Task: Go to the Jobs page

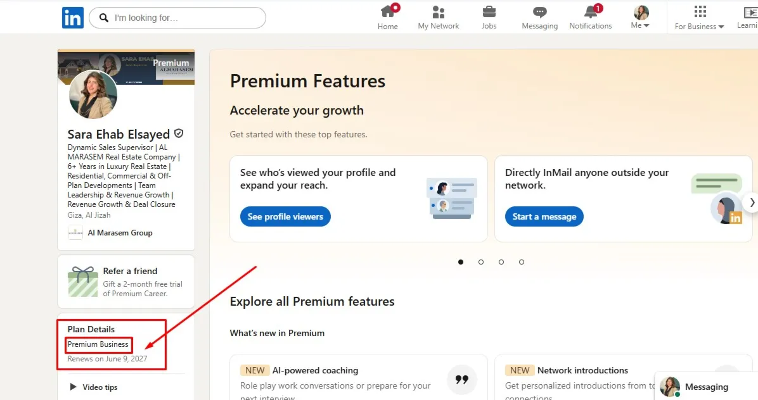Action: click(489, 17)
